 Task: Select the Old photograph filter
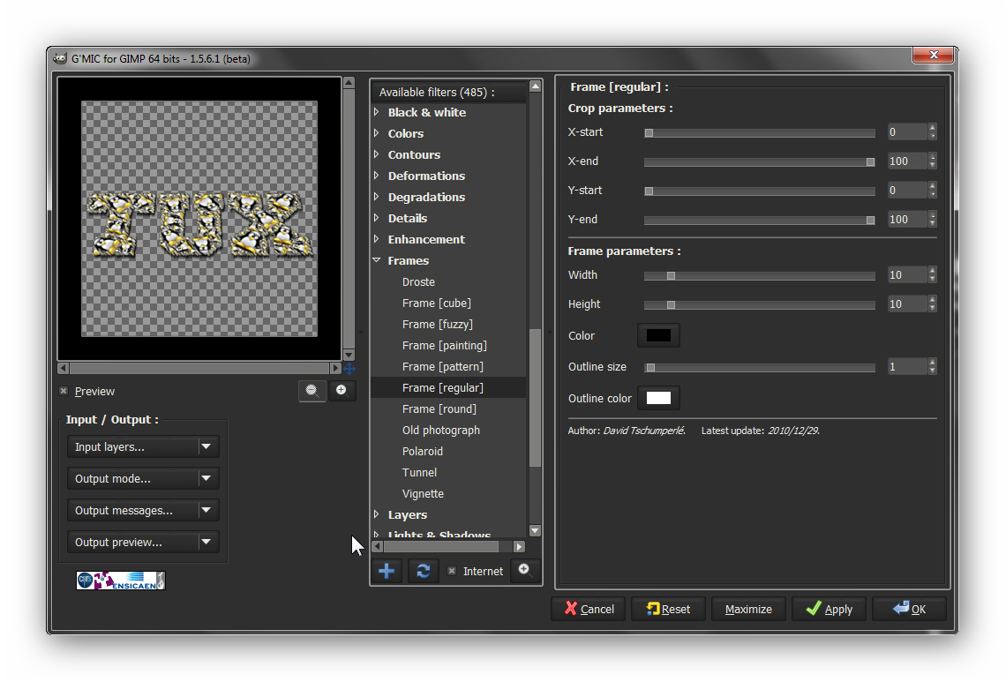click(x=440, y=430)
